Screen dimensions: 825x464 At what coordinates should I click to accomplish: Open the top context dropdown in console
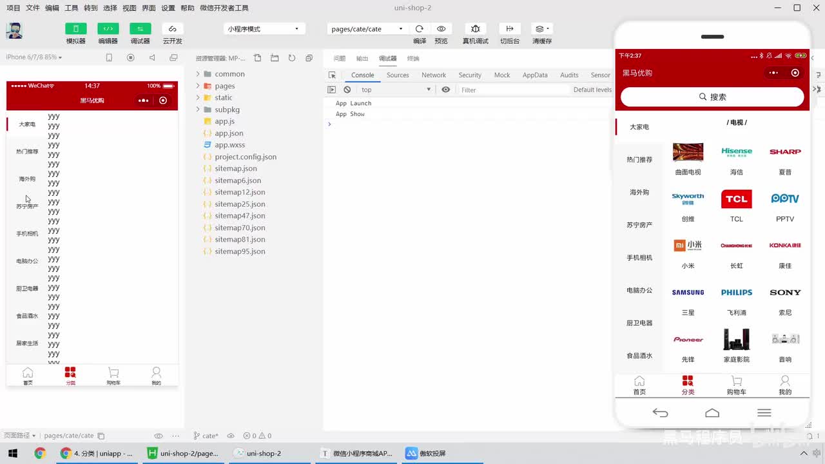coord(396,90)
